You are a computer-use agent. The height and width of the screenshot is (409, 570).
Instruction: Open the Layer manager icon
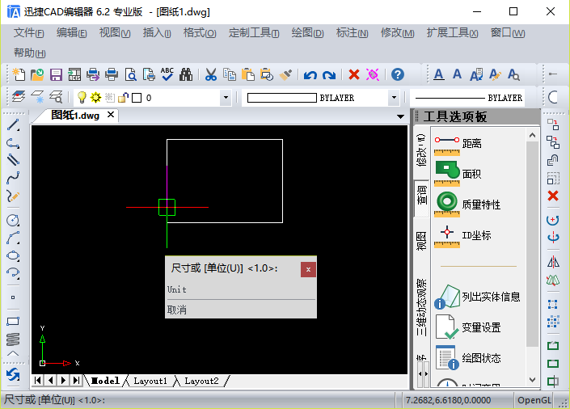pos(19,97)
